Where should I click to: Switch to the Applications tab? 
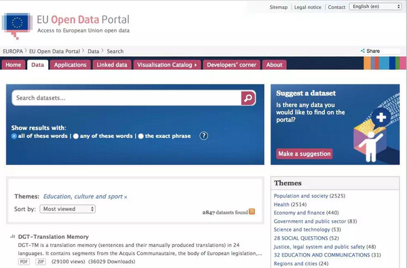click(x=70, y=65)
